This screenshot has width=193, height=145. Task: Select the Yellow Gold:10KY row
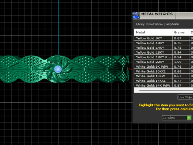tap(164, 43)
